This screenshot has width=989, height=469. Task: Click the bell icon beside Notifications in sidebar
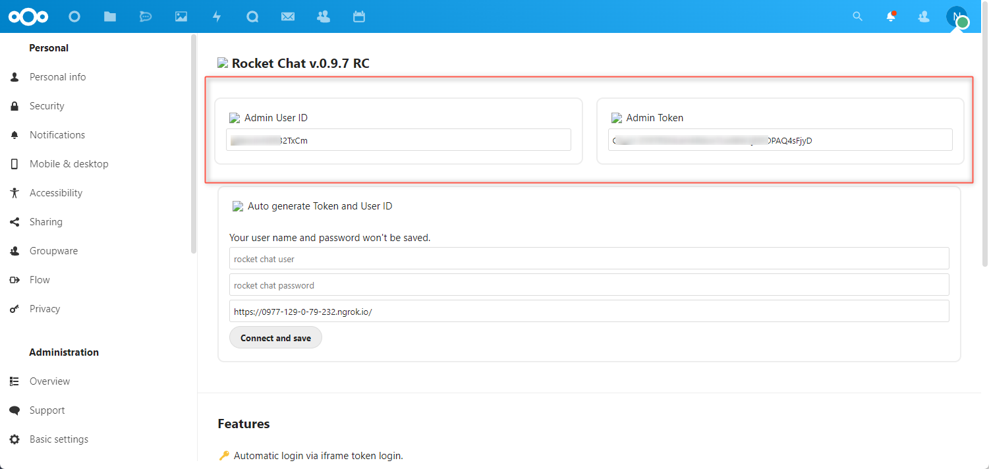pyautogui.click(x=14, y=135)
